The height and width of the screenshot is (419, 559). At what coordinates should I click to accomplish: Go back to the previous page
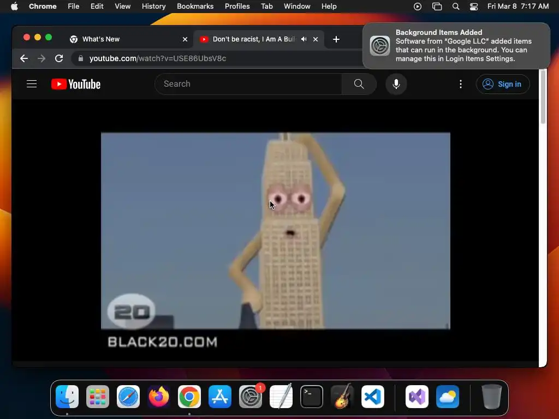pos(24,58)
